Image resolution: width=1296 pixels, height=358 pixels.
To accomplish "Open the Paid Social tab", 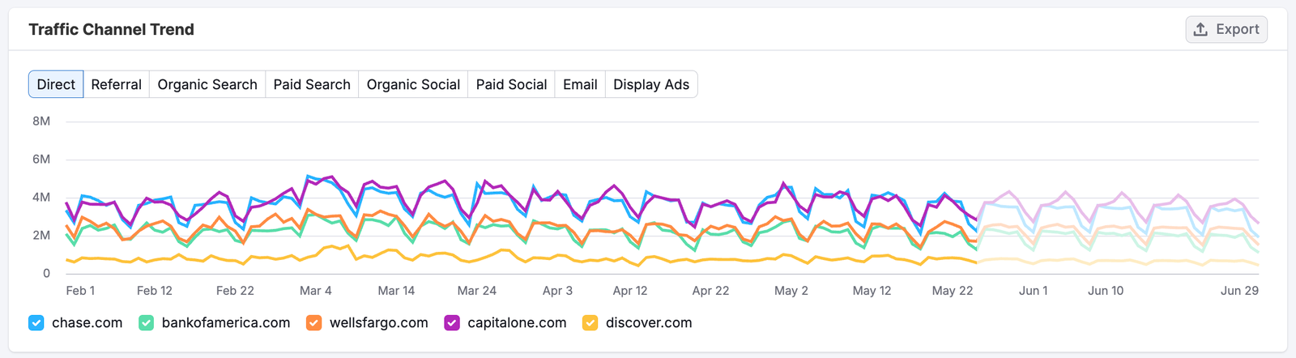I will pyautogui.click(x=511, y=84).
